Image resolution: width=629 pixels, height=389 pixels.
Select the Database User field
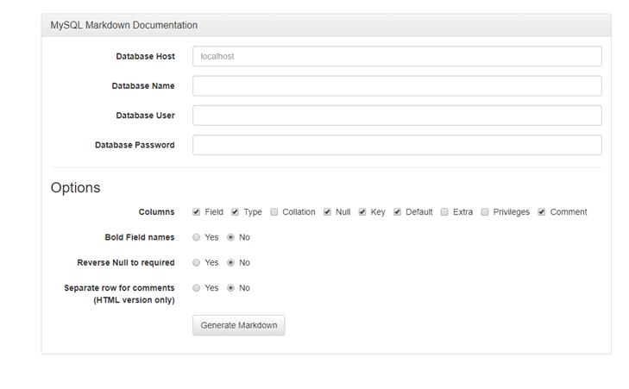point(397,116)
